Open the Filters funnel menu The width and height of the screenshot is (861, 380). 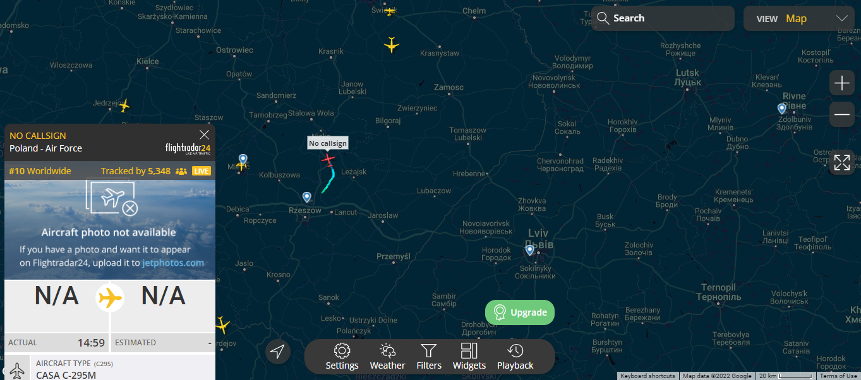click(429, 357)
